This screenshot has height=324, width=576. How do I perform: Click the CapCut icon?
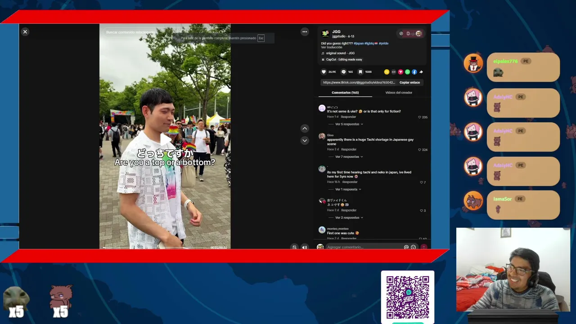tap(323, 59)
